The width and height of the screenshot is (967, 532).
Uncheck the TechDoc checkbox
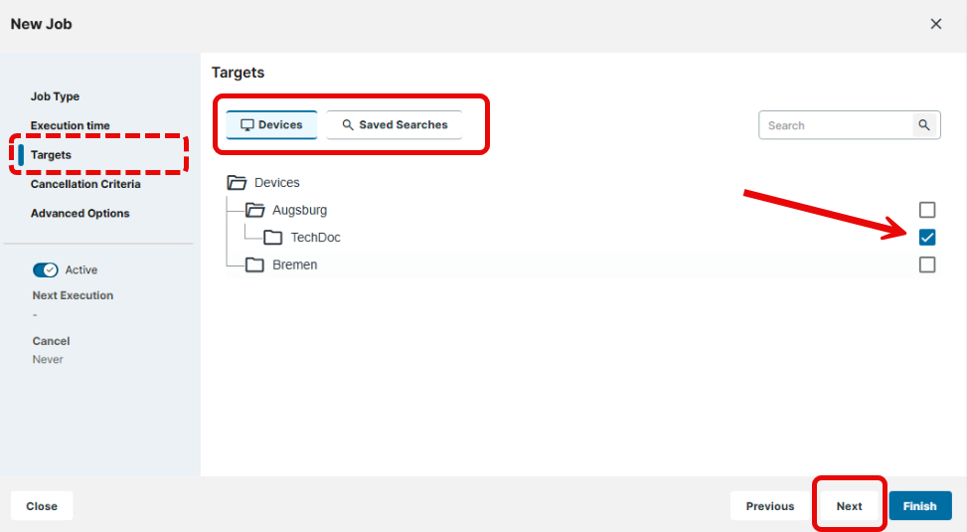(927, 238)
